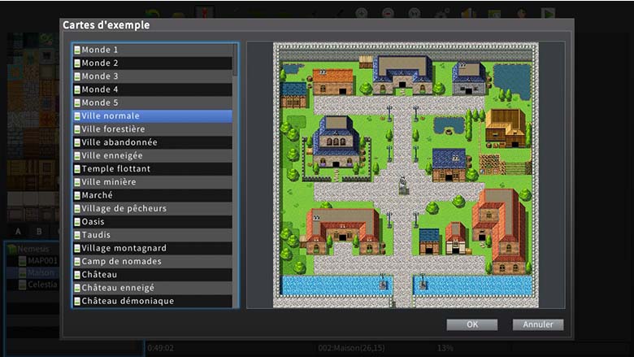634x357 pixels.
Task: Pick the Taudis sample map
Action: [96, 235]
